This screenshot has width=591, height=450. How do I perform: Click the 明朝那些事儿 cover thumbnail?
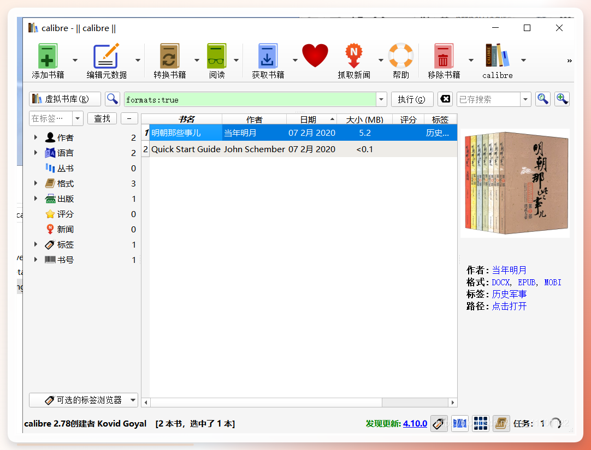pos(515,183)
